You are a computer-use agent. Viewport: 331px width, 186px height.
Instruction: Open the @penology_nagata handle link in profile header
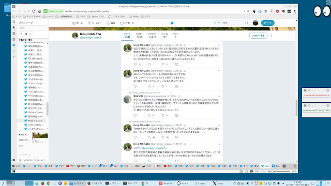91,38
